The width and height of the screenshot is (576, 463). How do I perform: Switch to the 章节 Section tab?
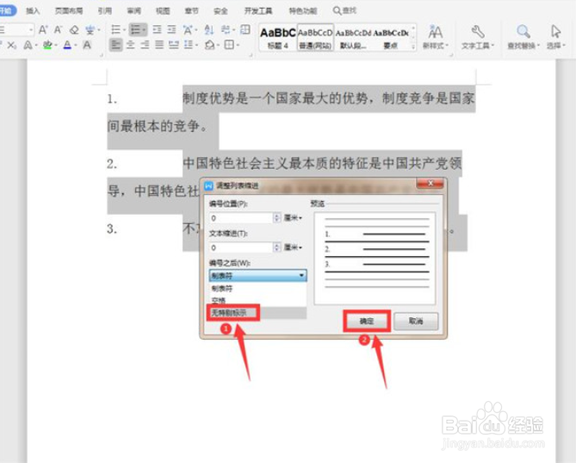[191, 10]
